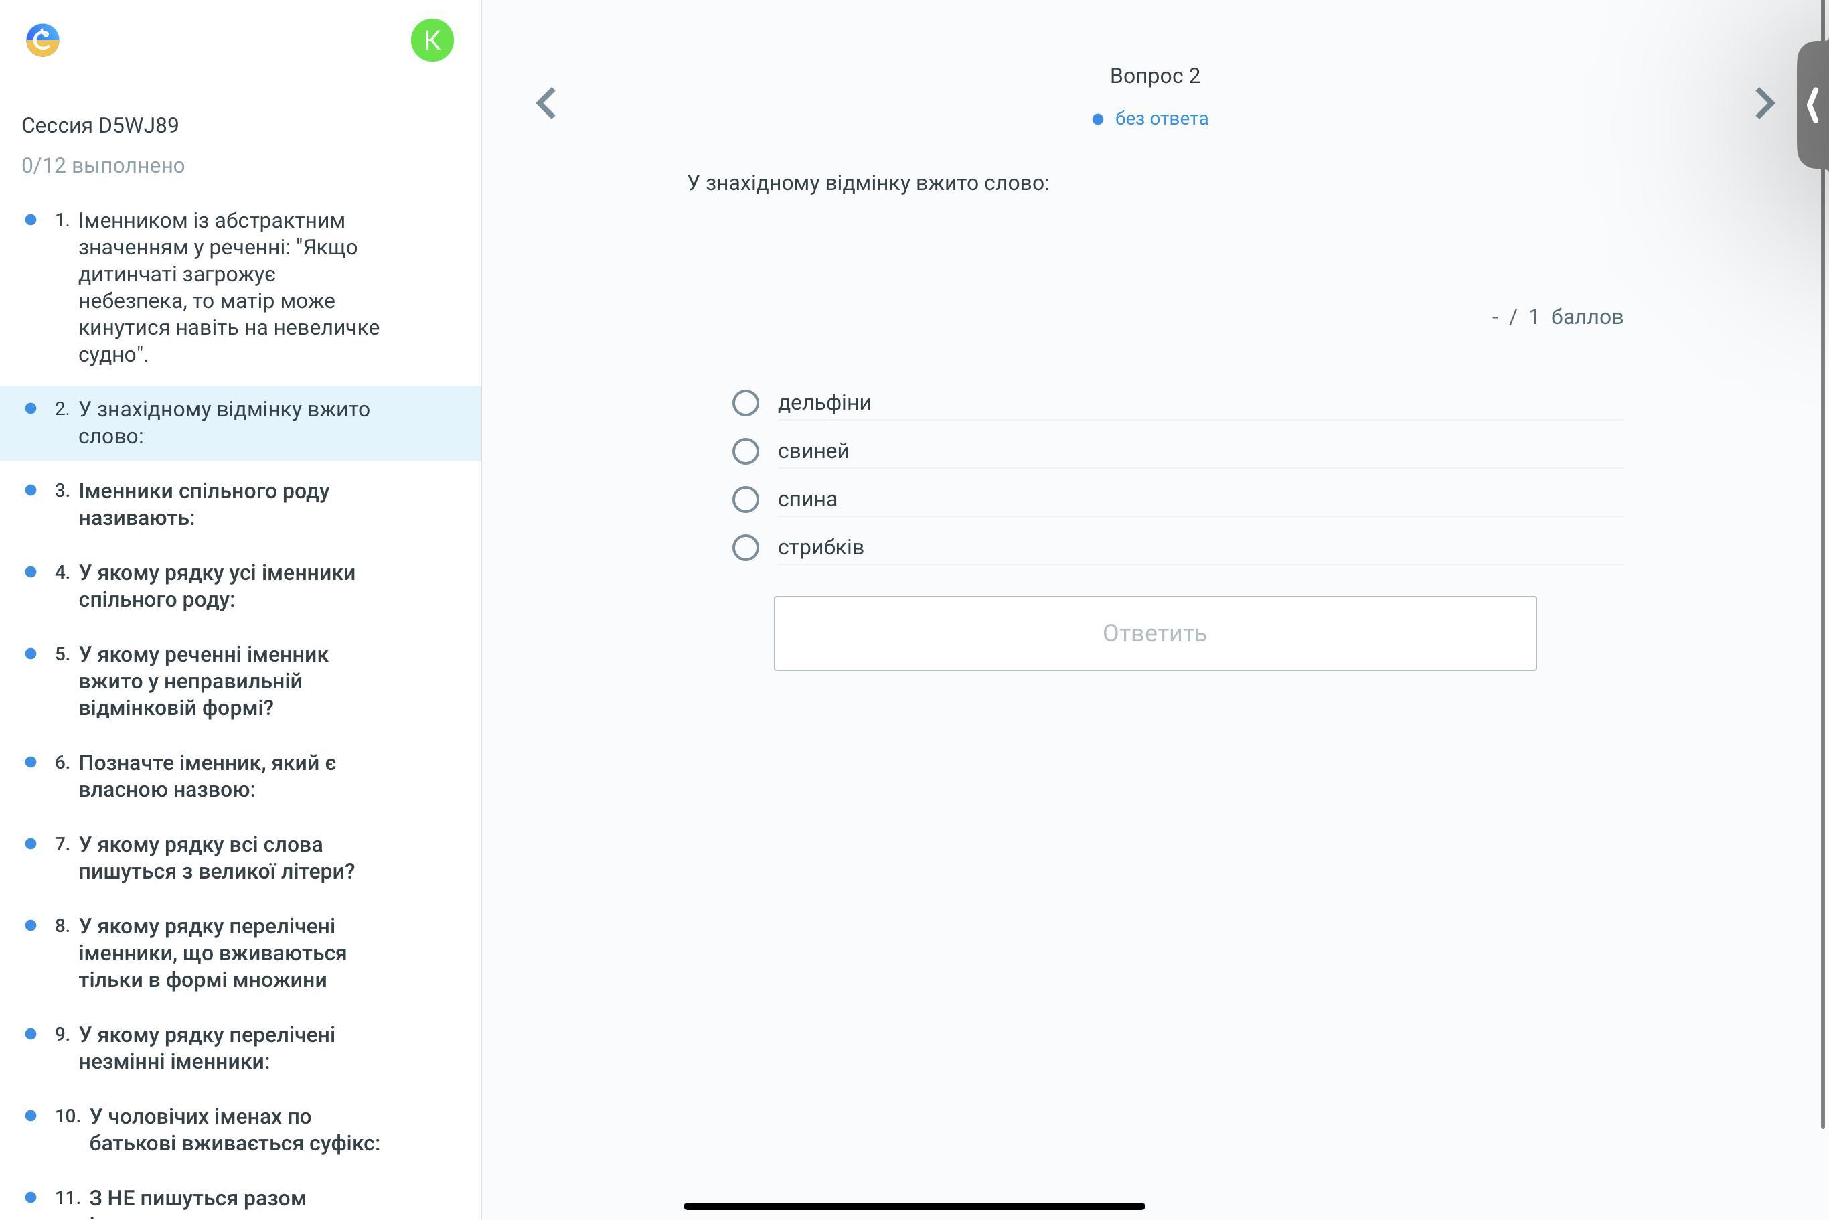1829x1220 pixels.
Task: Open question 3 Іменники спільного роду називають
Action: pos(204,504)
